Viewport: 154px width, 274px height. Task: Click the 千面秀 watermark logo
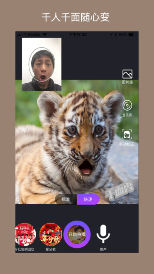pyautogui.click(x=119, y=190)
